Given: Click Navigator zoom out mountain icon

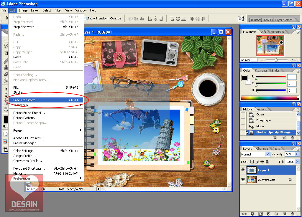Looking at the screenshot, I should 261,60.
